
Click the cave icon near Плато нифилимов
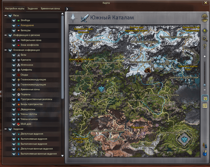(x=147, y=70)
